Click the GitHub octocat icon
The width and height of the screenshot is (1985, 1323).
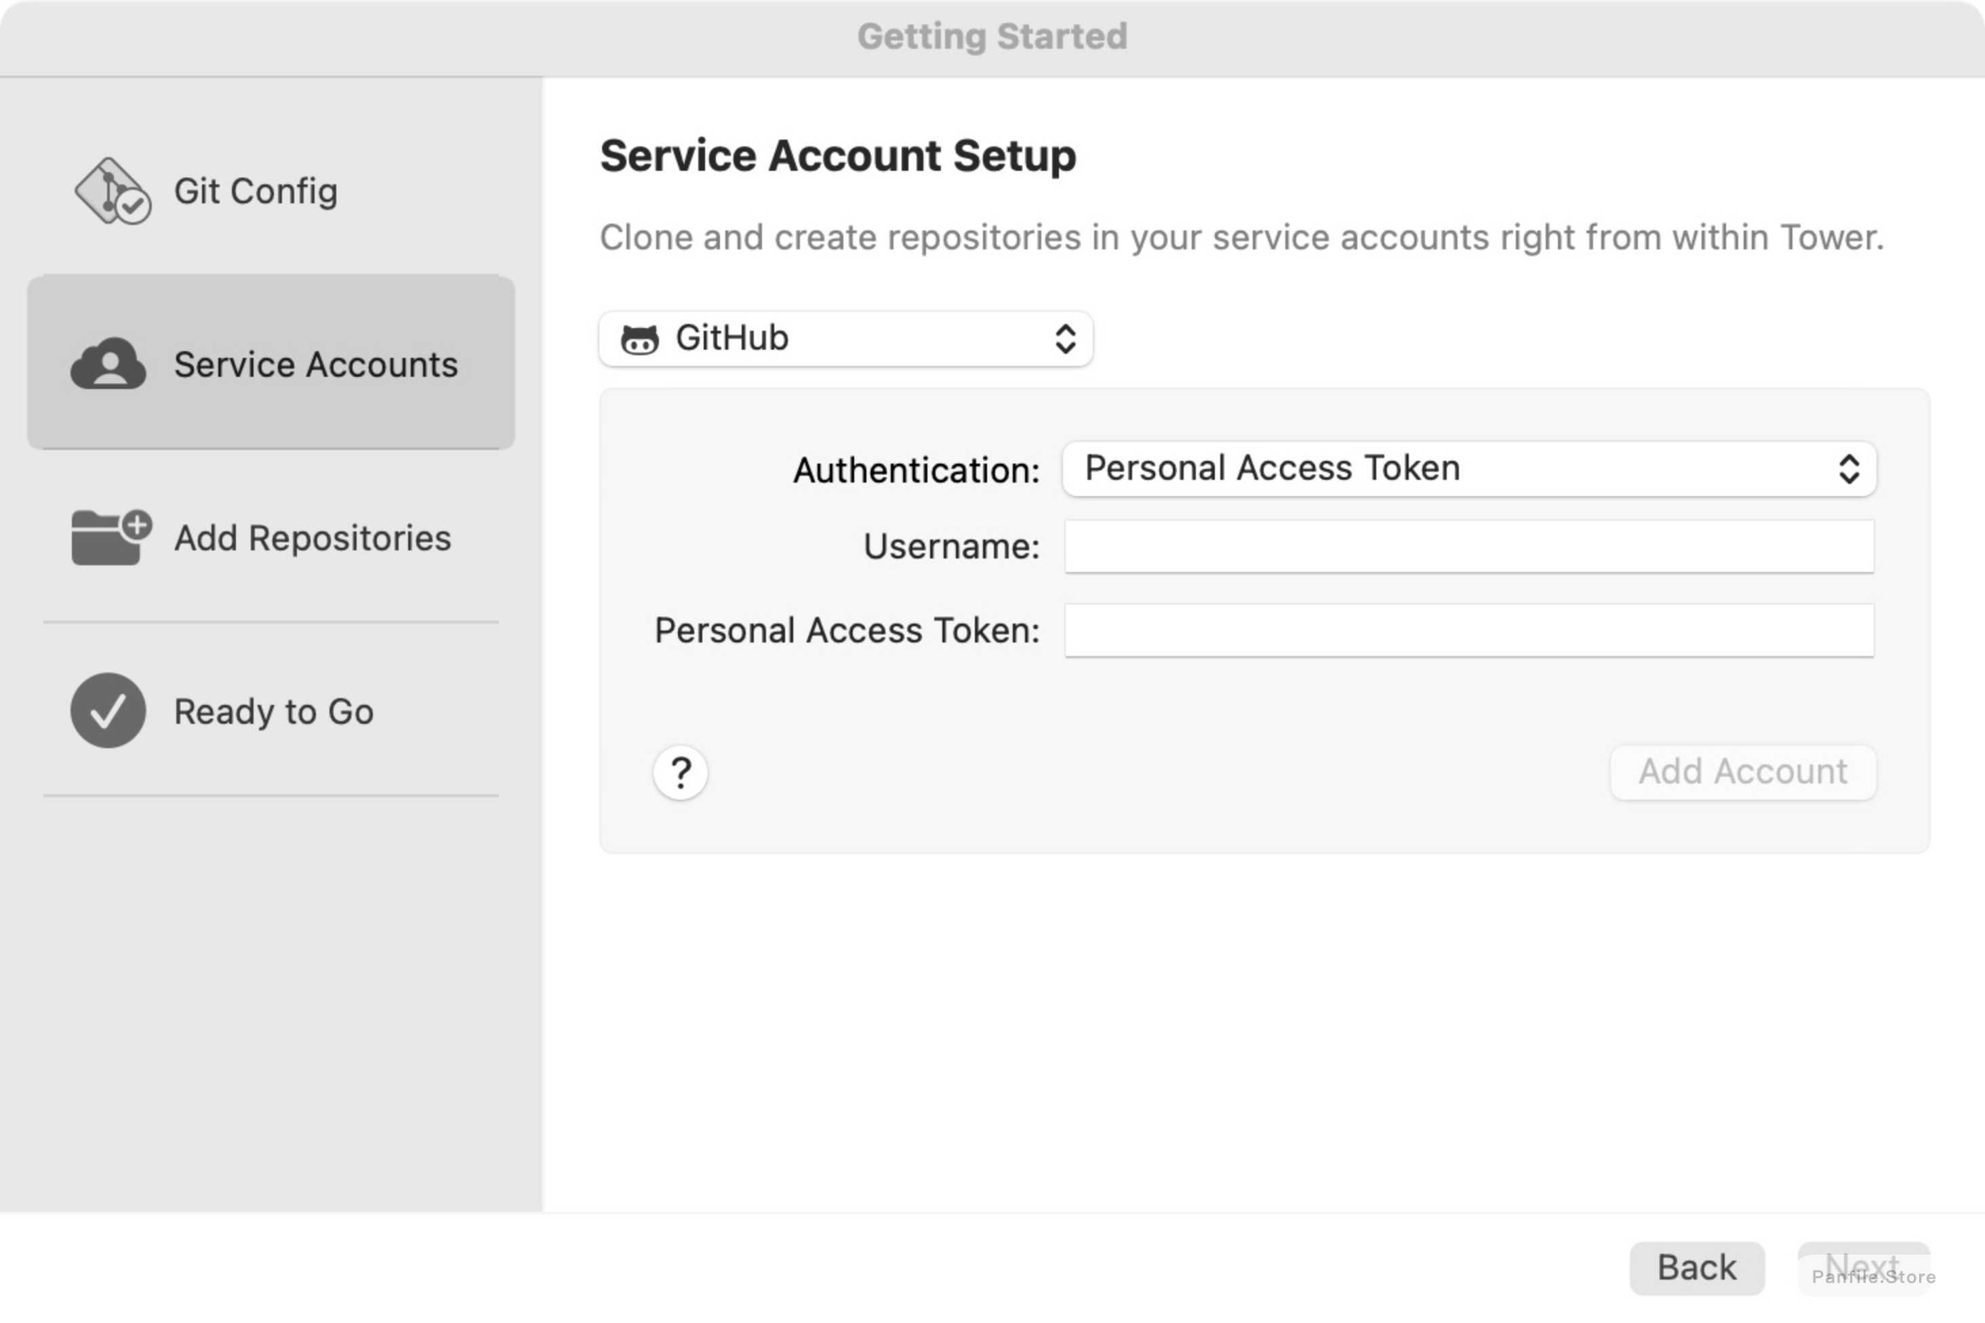640,339
